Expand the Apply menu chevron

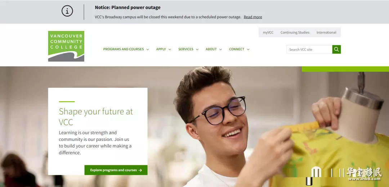[x=170, y=49]
